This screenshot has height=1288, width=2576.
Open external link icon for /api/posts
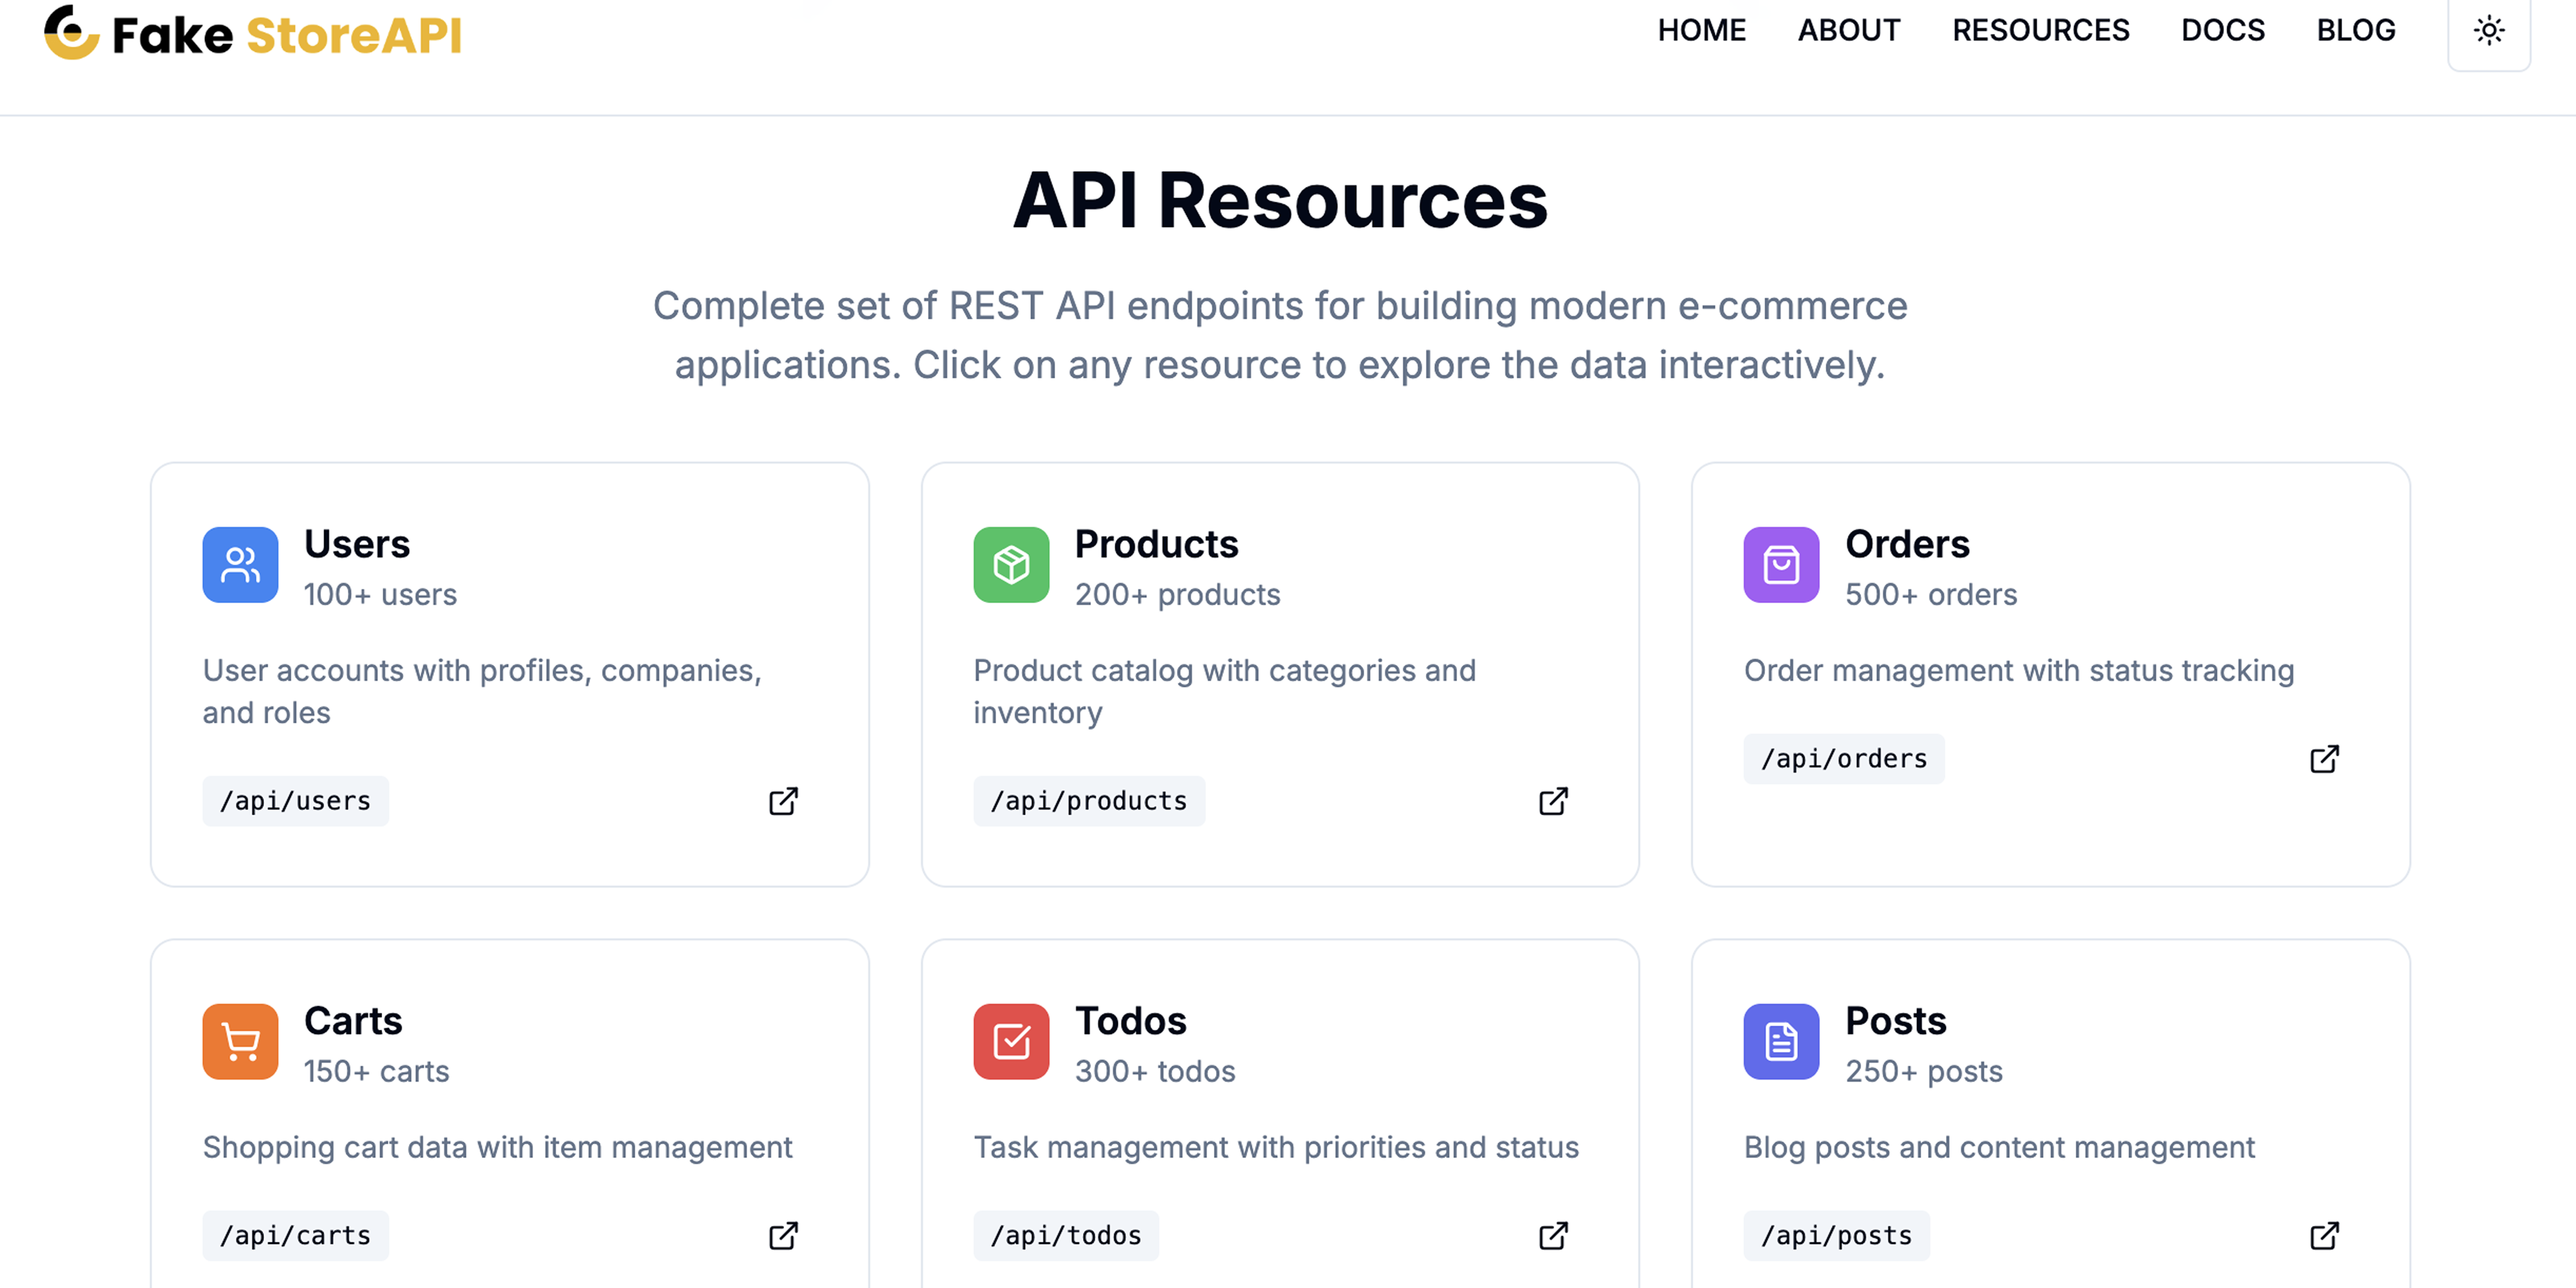point(2324,1236)
